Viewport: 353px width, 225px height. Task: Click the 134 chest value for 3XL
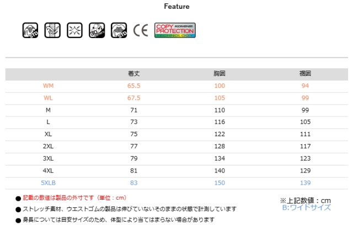(x=220, y=158)
